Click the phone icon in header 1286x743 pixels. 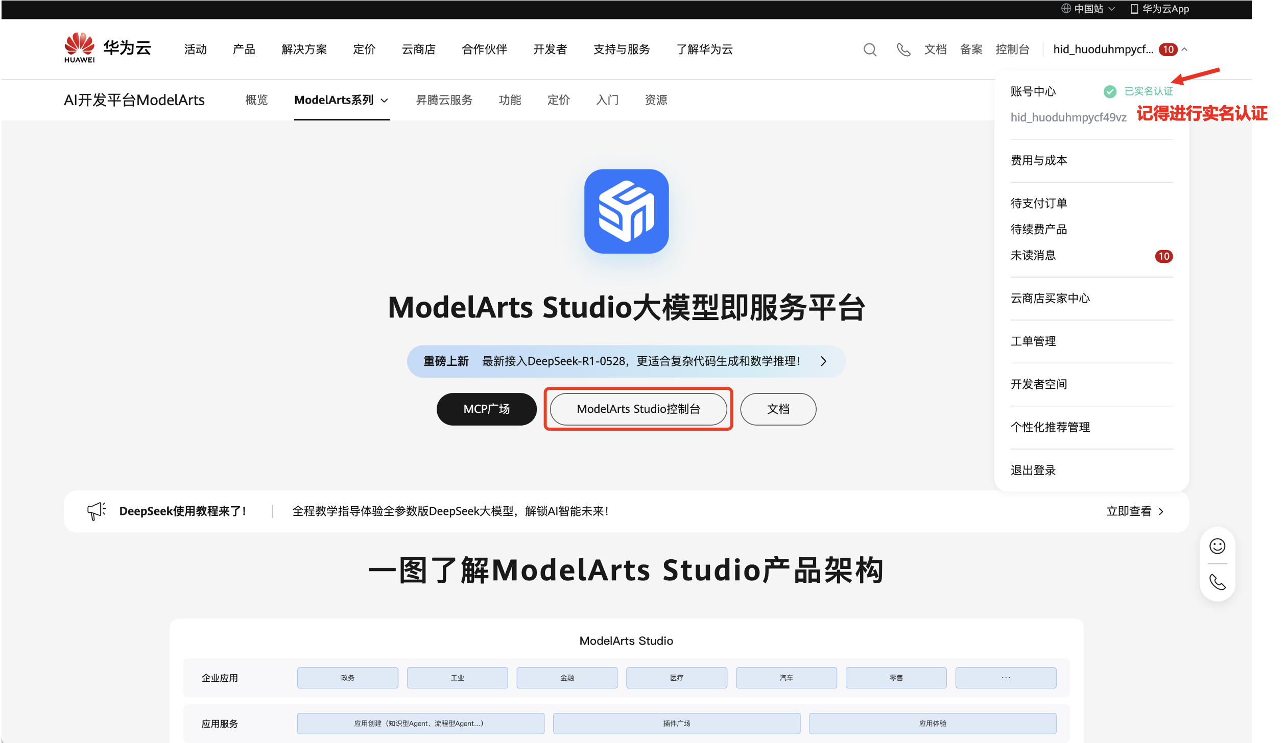coord(903,49)
